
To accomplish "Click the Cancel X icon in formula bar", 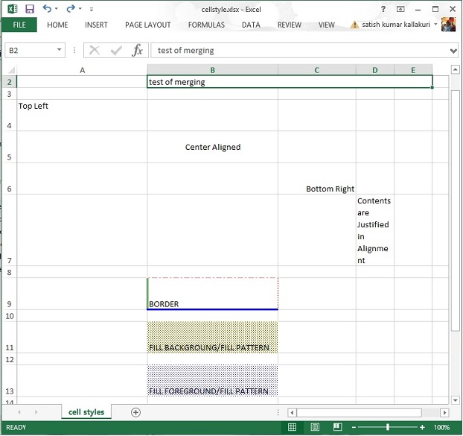I will tap(95, 51).
